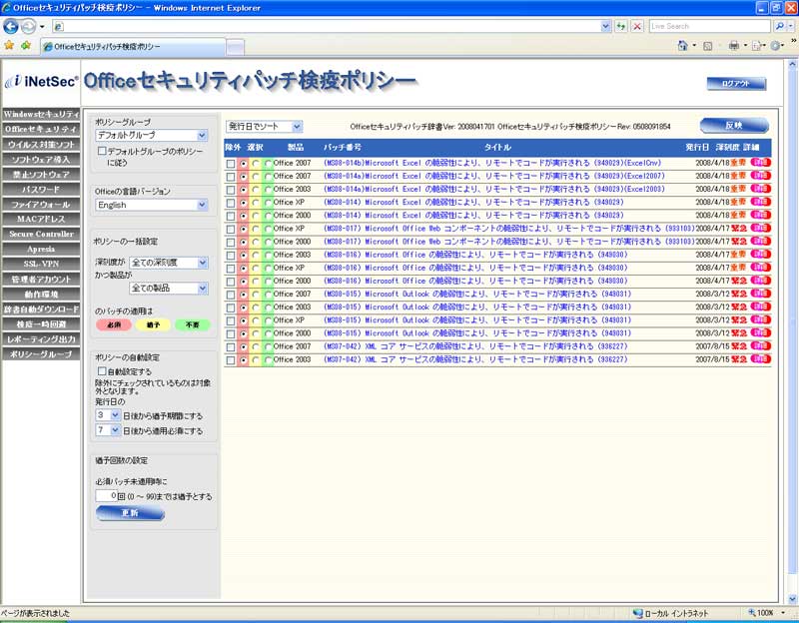Open the Office language dropdown showing English

[152, 206]
